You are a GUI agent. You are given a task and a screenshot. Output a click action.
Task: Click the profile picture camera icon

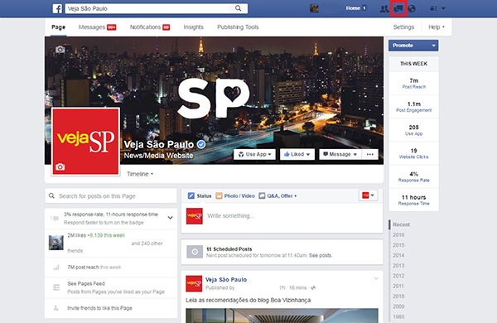[x=60, y=166]
